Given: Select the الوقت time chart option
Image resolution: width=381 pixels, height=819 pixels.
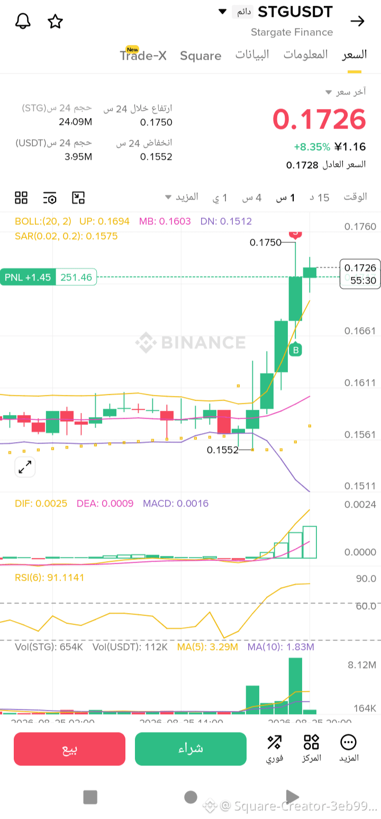Looking at the screenshot, I should click(x=355, y=197).
